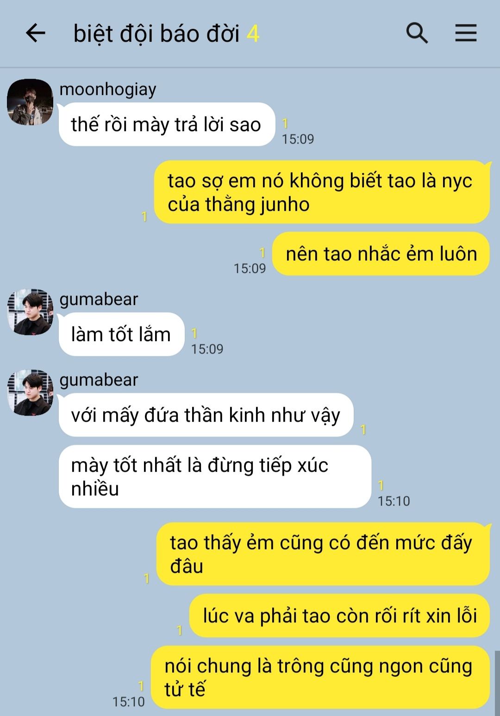Viewport: 500px width, 716px height.
Task: Select message tao sợ em nó không biết
Action: point(322,192)
